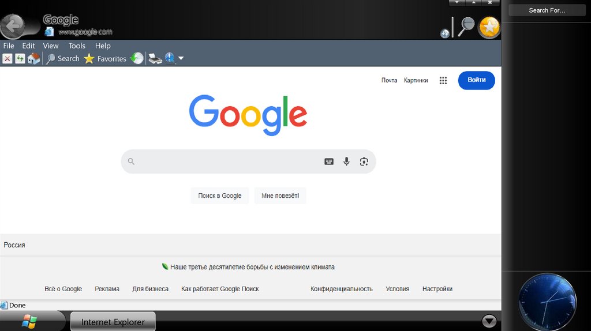Open Search from the magnifier toolbar button

[x=62, y=58]
